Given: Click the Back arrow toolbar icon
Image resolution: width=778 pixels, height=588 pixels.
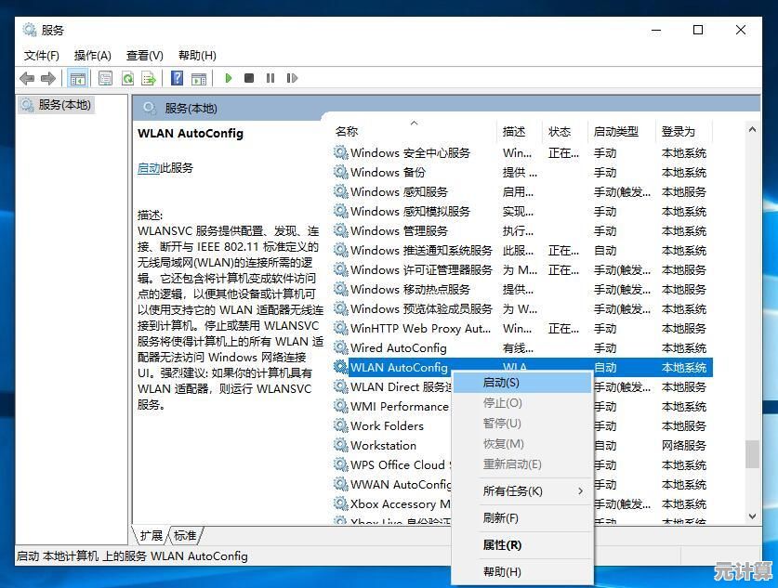Looking at the screenshot, I should pyautogui.click(x=27, y=78).
